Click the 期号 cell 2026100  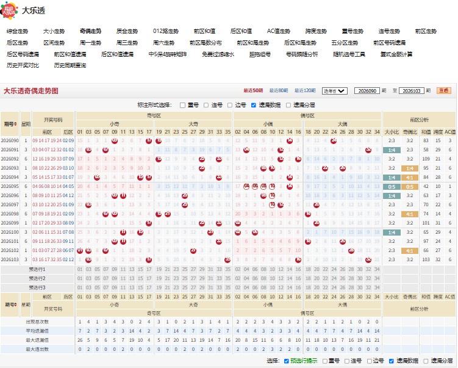10,232
